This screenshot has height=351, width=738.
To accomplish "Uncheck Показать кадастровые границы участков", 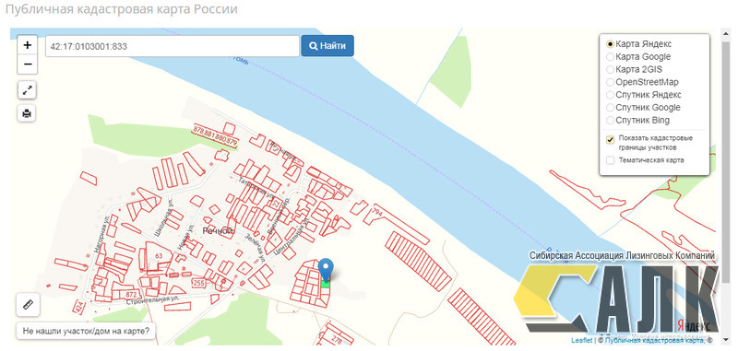I will coord(611,139).
